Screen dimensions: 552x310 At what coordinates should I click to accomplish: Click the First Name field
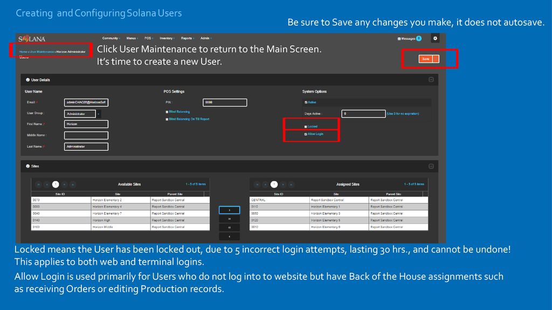click(86, 124)
